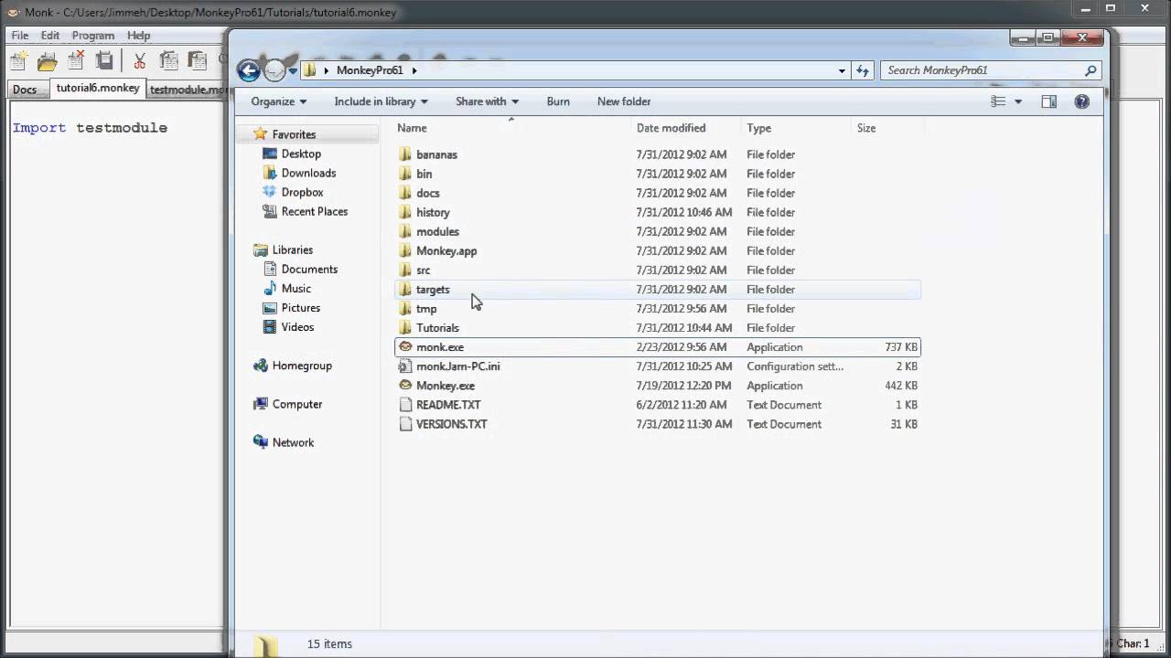
Task: Select the targets folder icon
Action: click(406, 289)
